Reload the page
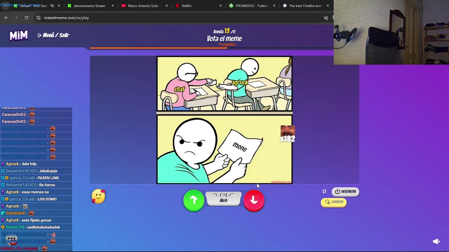Image resolution: width=449 pixels, height=252 pixels. click(26, 17)
